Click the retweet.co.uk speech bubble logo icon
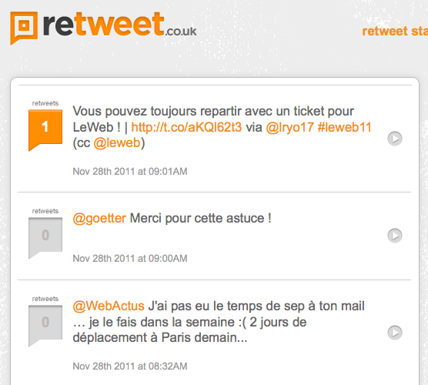Screen dimensions: 428x385 (x=24, y=28)
